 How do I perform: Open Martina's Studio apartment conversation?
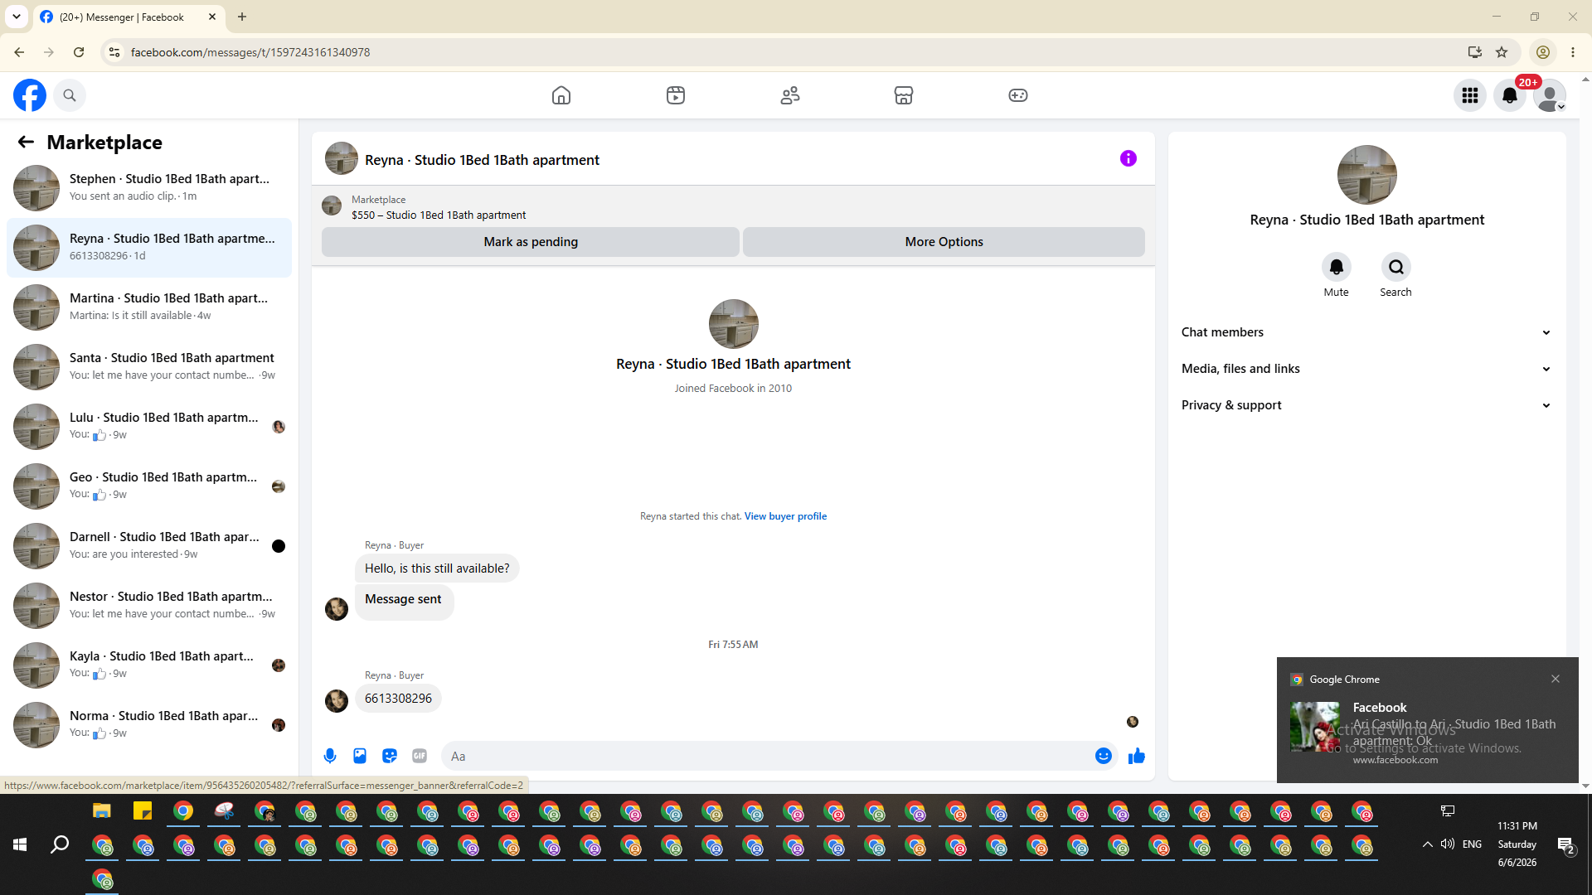click(x=149, y=307)
